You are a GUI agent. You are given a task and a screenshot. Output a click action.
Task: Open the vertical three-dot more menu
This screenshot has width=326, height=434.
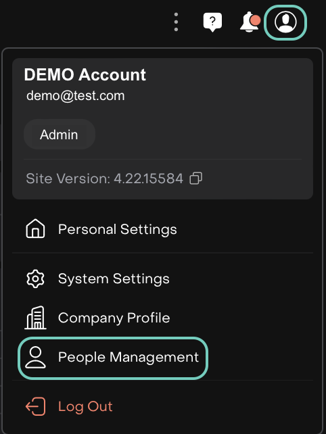tap(176, 22)
